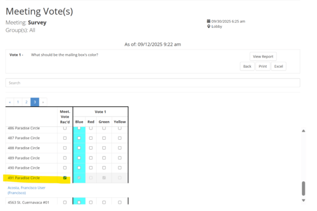Switch to page 2 of results
Image resolution: width=317 pixels, height=211 pixels.
(26, 102)
